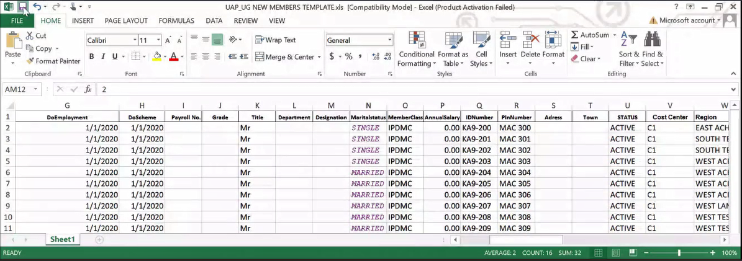742x261 pixels.
Task: Cut the selected cells
Action: [36, 35]
